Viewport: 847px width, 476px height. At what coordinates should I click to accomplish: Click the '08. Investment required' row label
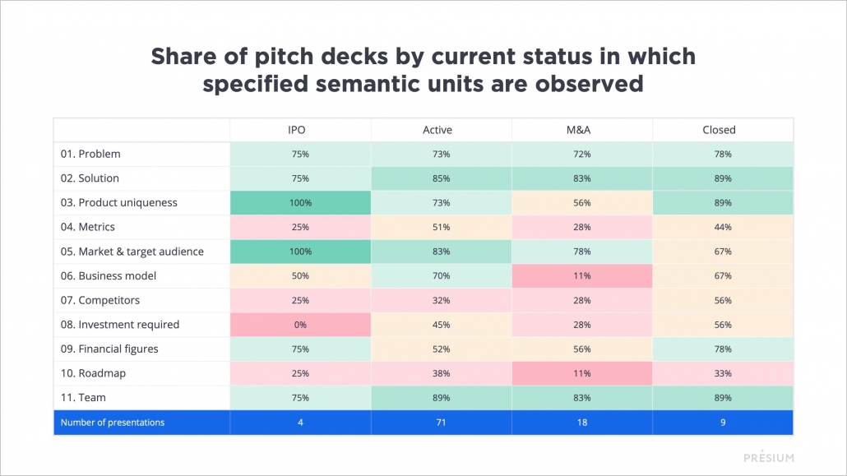[x=119, y=325]
